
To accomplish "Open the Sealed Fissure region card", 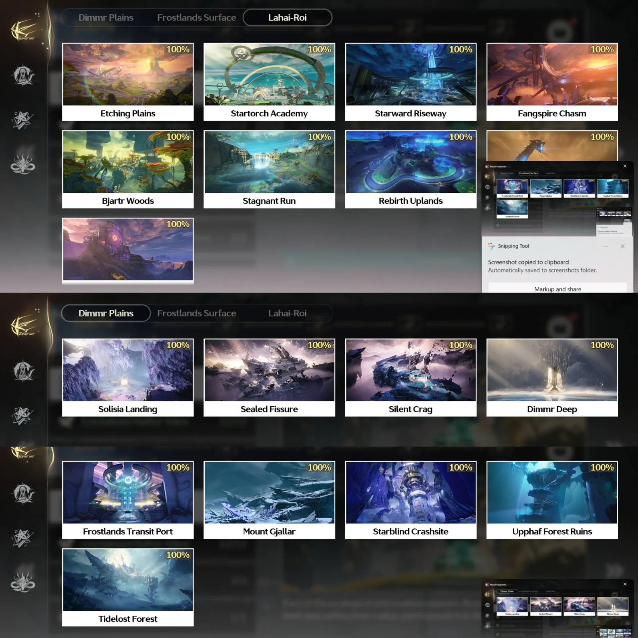I will click(x=269, y=377).
